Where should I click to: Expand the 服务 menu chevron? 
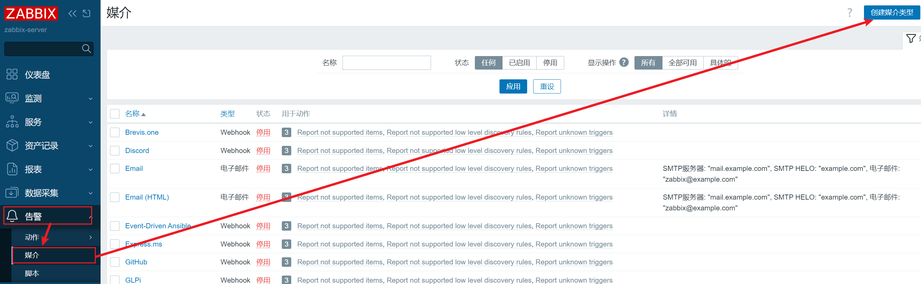(90, 122)
